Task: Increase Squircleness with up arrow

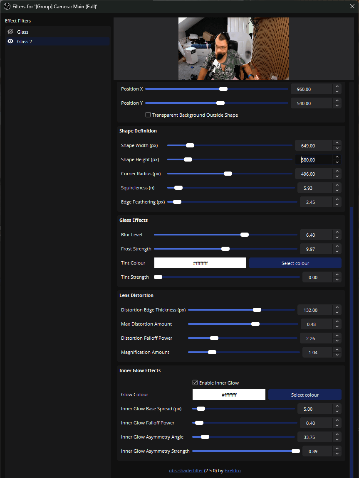Action: (x=337, y=185)
